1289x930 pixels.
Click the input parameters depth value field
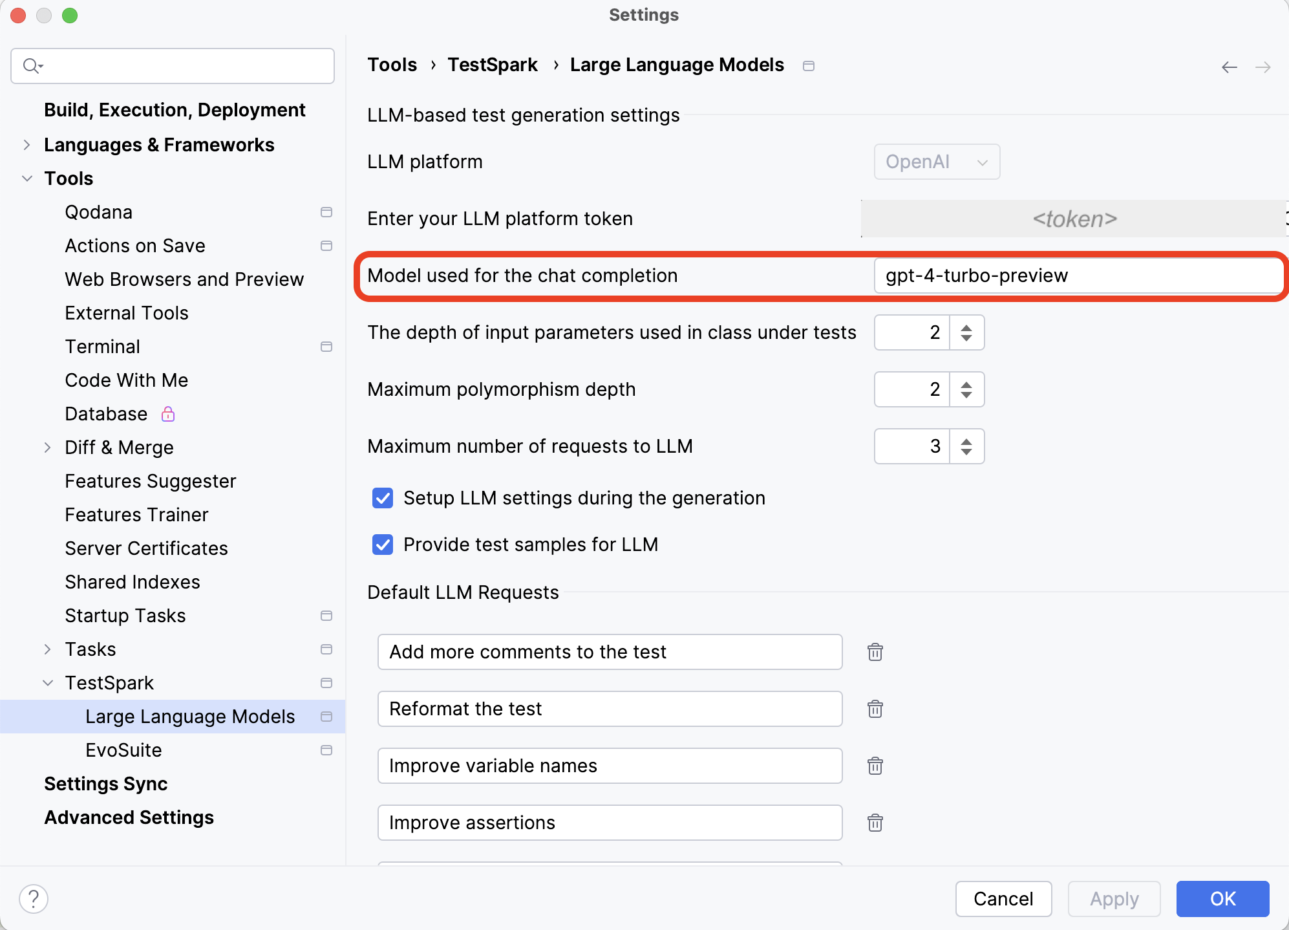pos(912,332)
